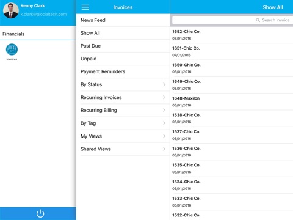Viewport: 293px width, 220px height.
Task: Open the Invoices module icon
Action: [12, 50]
